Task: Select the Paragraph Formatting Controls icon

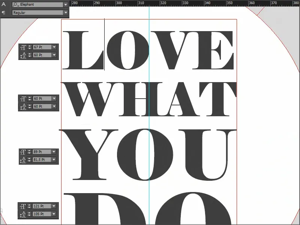Action: 4,13
